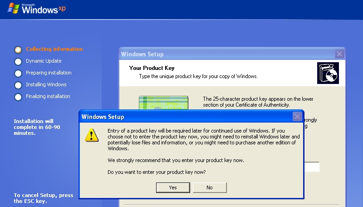Viewport: 363px width, 207px height.
Task: Click the yellow warning triangle icon
Action: pyautogui.click(x=92, y=135)
